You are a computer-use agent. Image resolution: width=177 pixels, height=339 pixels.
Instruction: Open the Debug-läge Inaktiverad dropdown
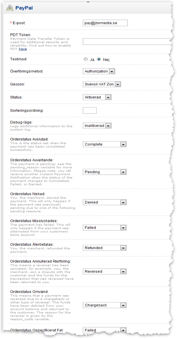[97, 126]
